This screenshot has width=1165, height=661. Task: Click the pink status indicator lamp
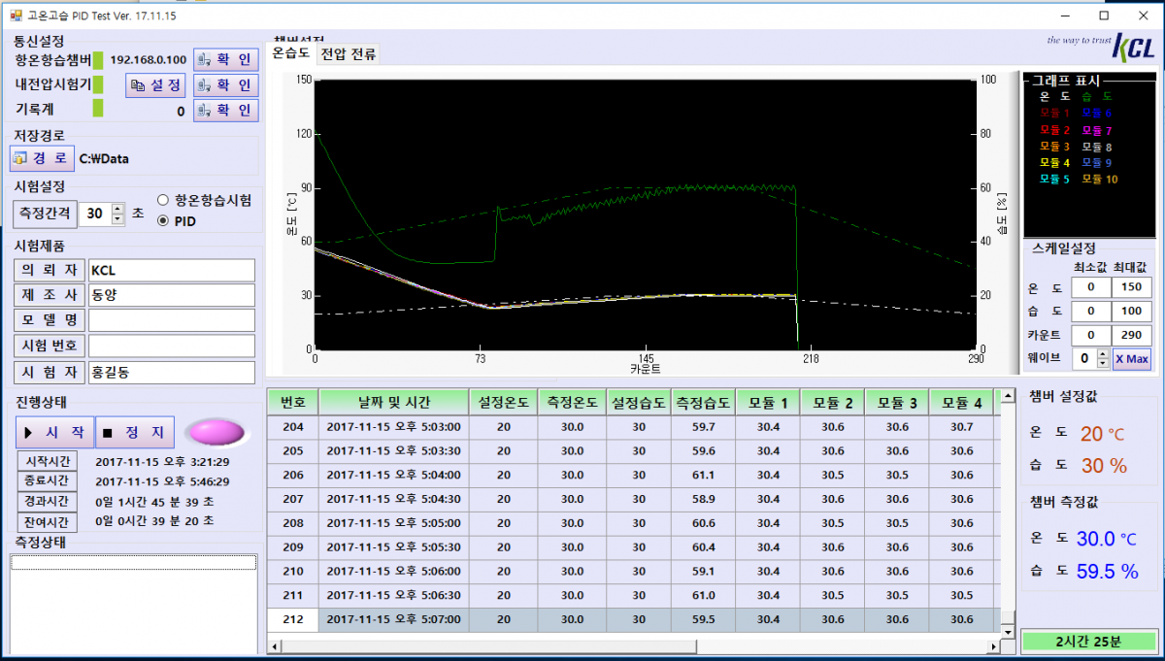pos(216,431)
